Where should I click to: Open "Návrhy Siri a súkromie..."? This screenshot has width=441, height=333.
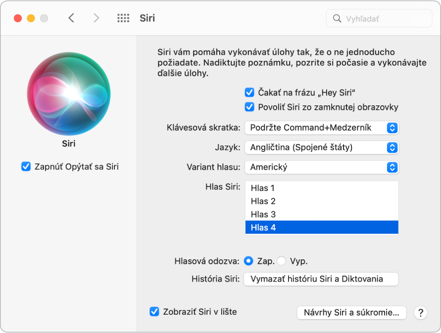[x=351, y=313]
